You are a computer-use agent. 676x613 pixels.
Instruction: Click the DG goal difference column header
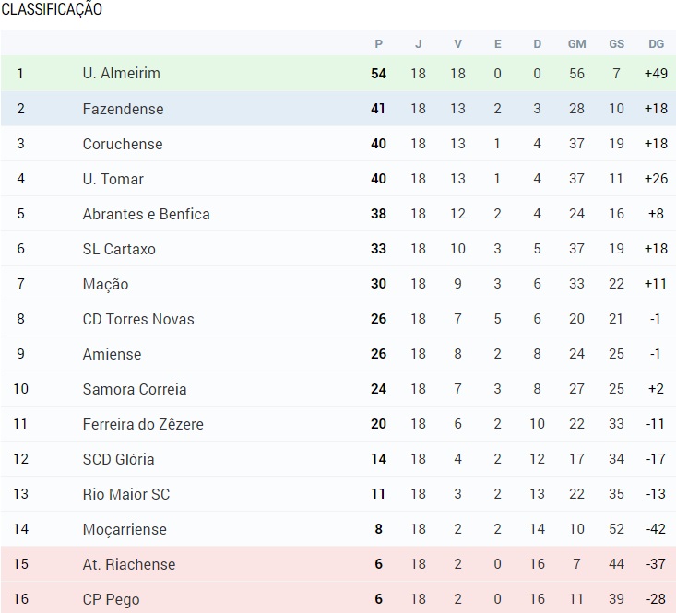[x=656, y=43]
